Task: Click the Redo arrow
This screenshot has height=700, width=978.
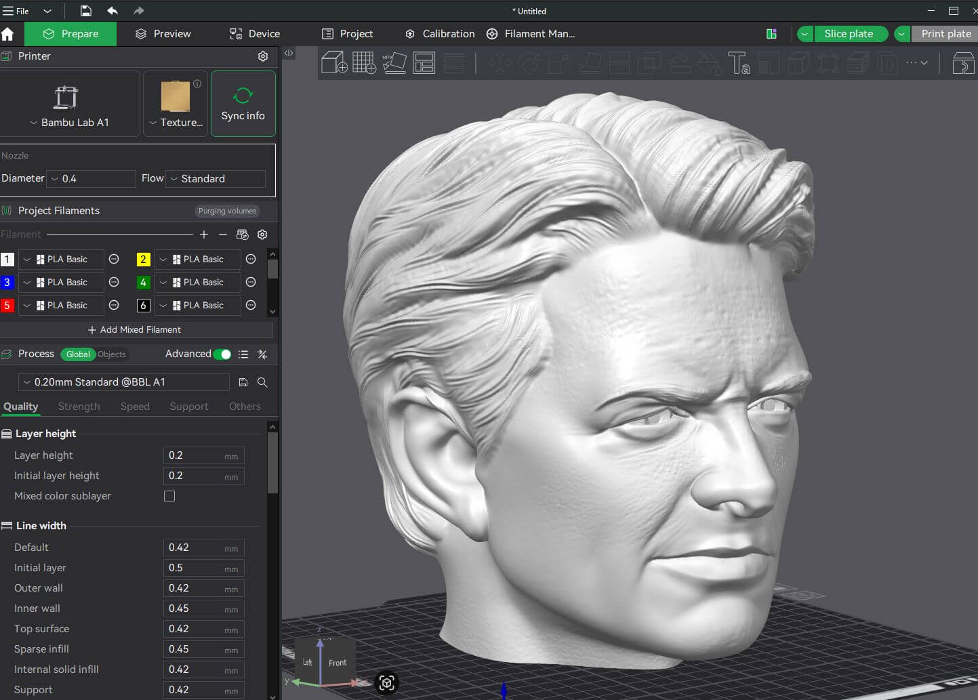Action: (x=138, y=11)
